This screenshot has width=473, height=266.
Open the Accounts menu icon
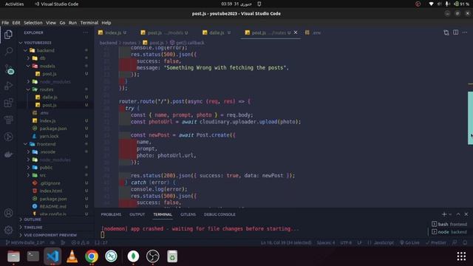point(8,214)
